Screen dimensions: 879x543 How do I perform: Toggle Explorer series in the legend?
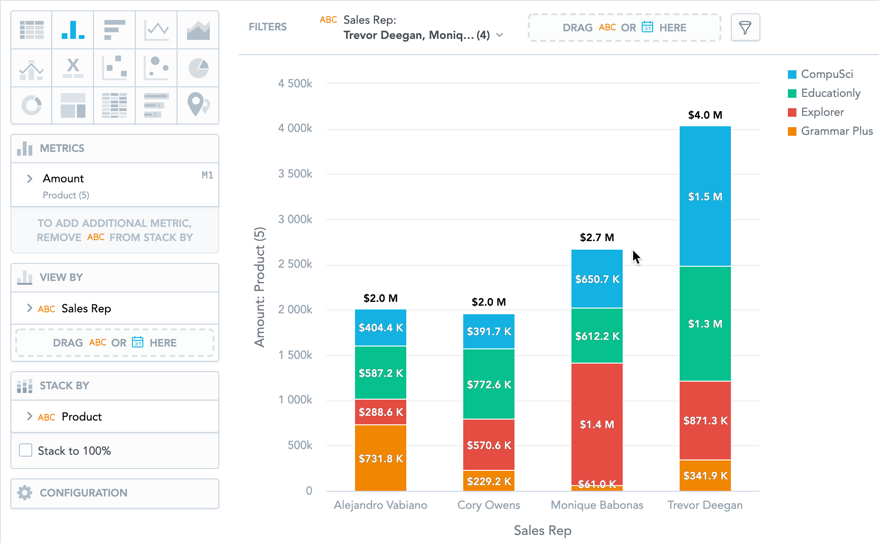point(816,112)
